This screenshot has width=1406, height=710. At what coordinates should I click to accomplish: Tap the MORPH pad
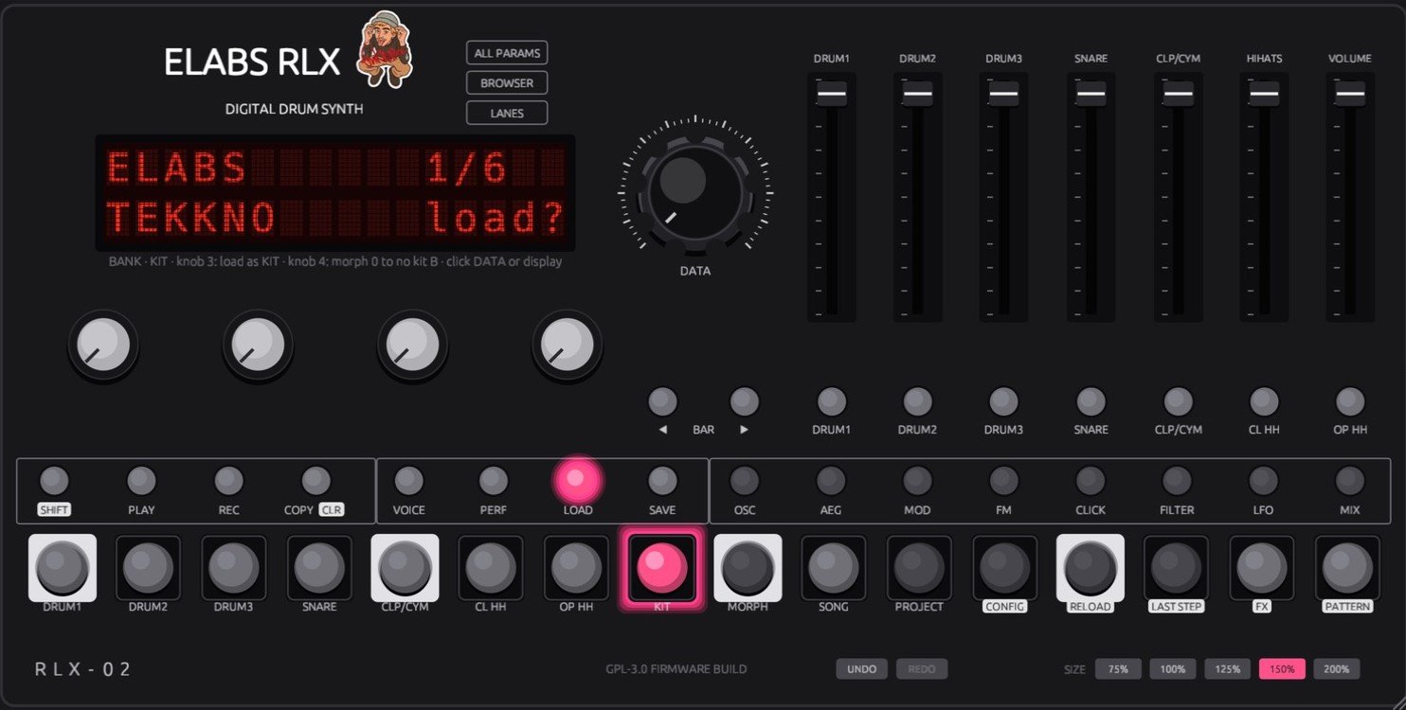[748, 568]
